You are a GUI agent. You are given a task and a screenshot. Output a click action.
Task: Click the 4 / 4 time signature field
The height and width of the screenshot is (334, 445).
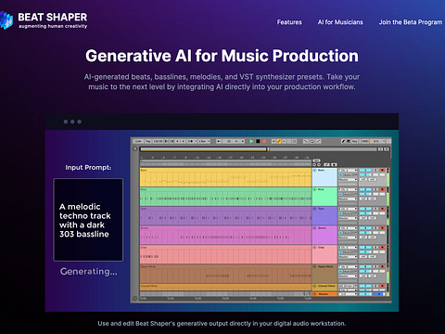coord(181,141)
